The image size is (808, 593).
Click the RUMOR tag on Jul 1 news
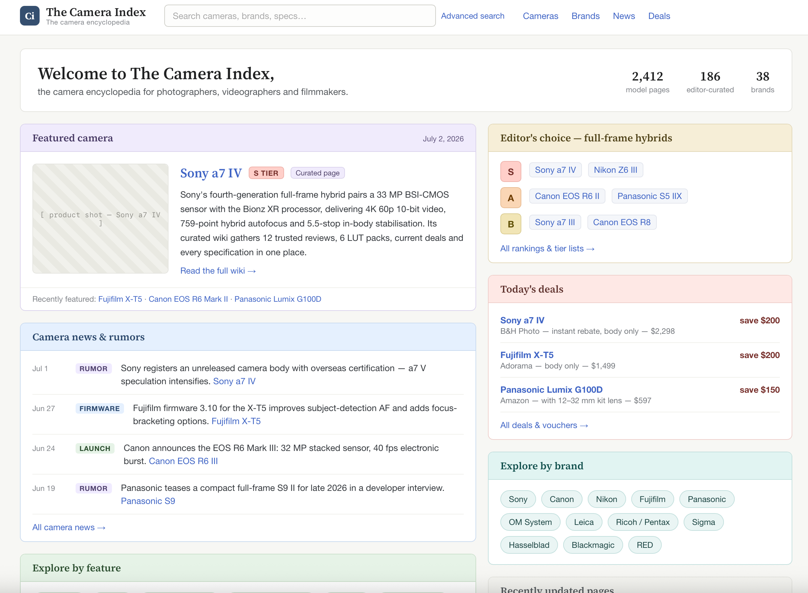point(93,368)
